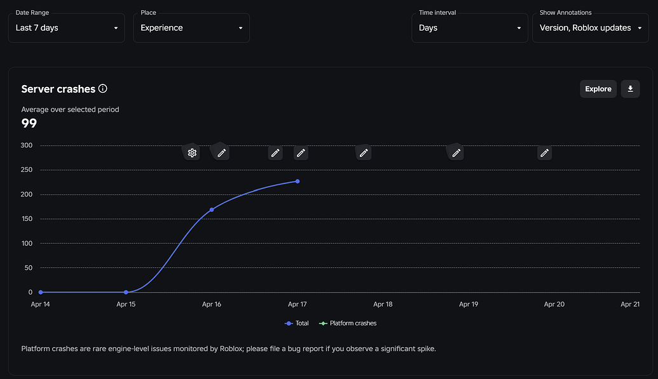658x379 pixels.
Task: Click the Apr 19 axis label
Action: 469,304
